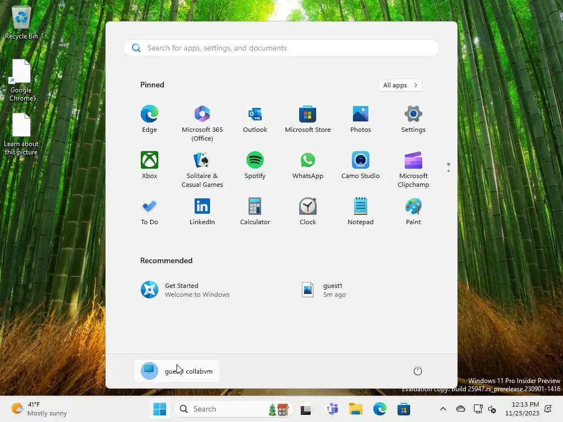
Task: Click the muted volume tray icon
Action: tap(492, 409)
